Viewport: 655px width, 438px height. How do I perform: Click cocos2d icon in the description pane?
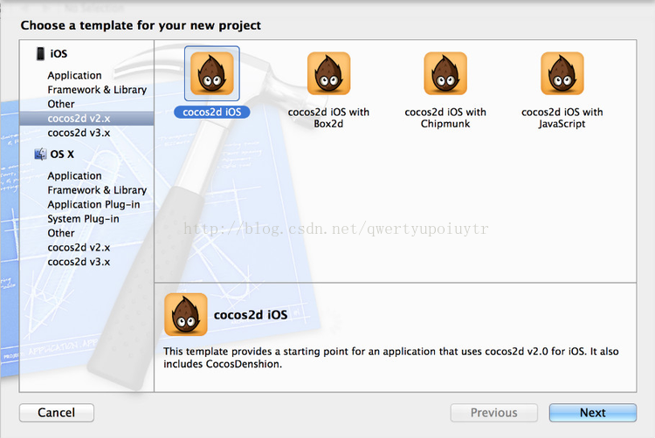[x=186, y=314]
